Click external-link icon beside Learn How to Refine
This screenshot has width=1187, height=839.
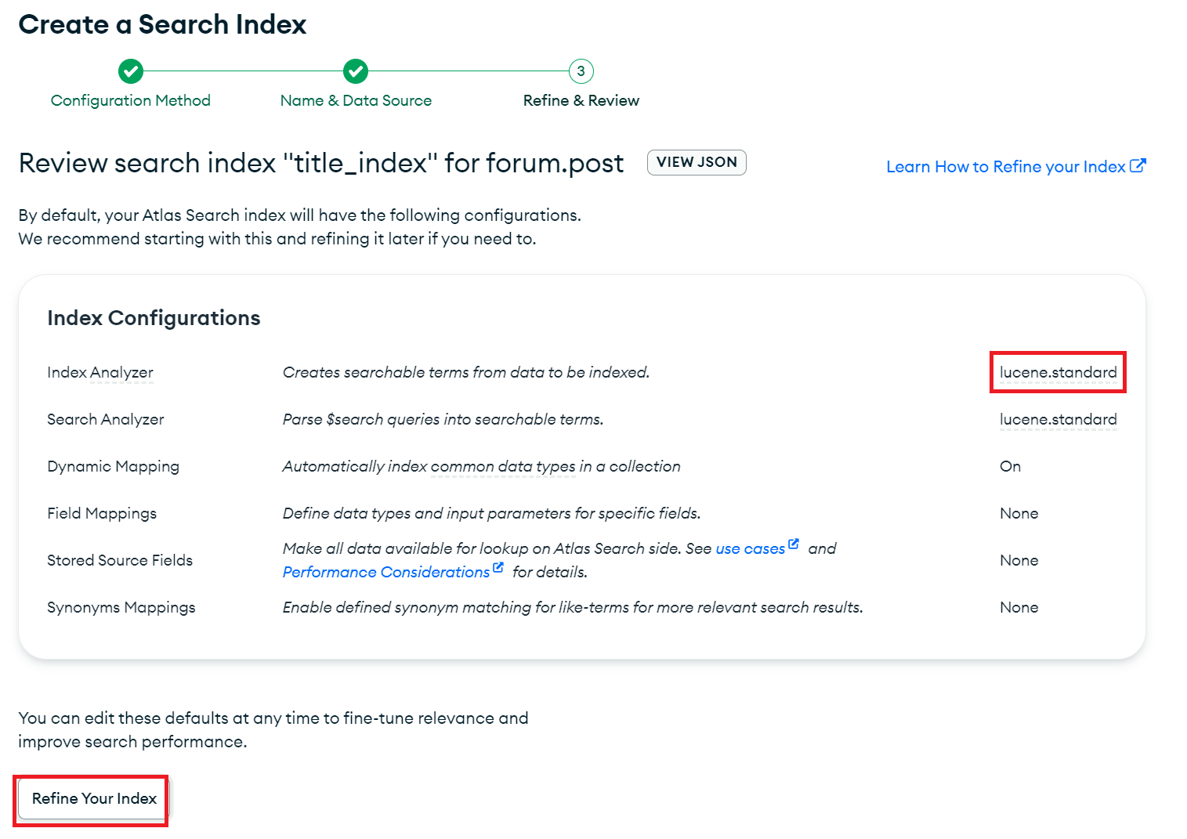pos(1138,166)
